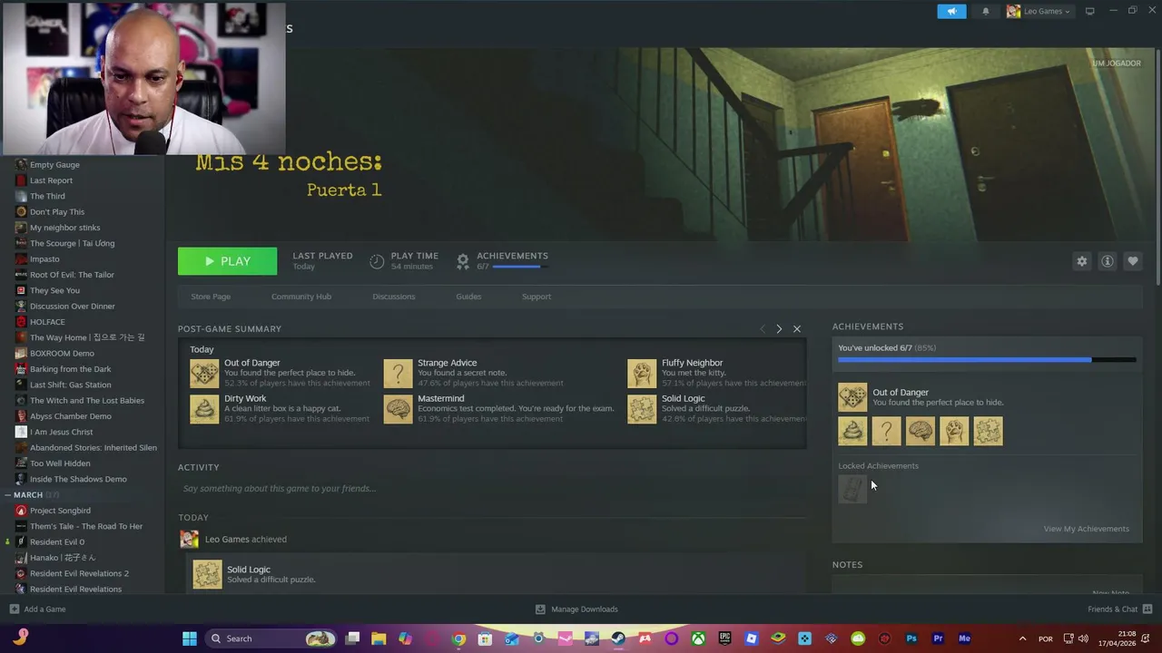Select Project Songbird in library

pos(60,511)
